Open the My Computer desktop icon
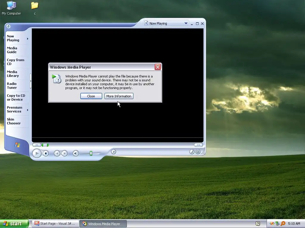This screenshot has width=305, height=228. coord(11,8)
